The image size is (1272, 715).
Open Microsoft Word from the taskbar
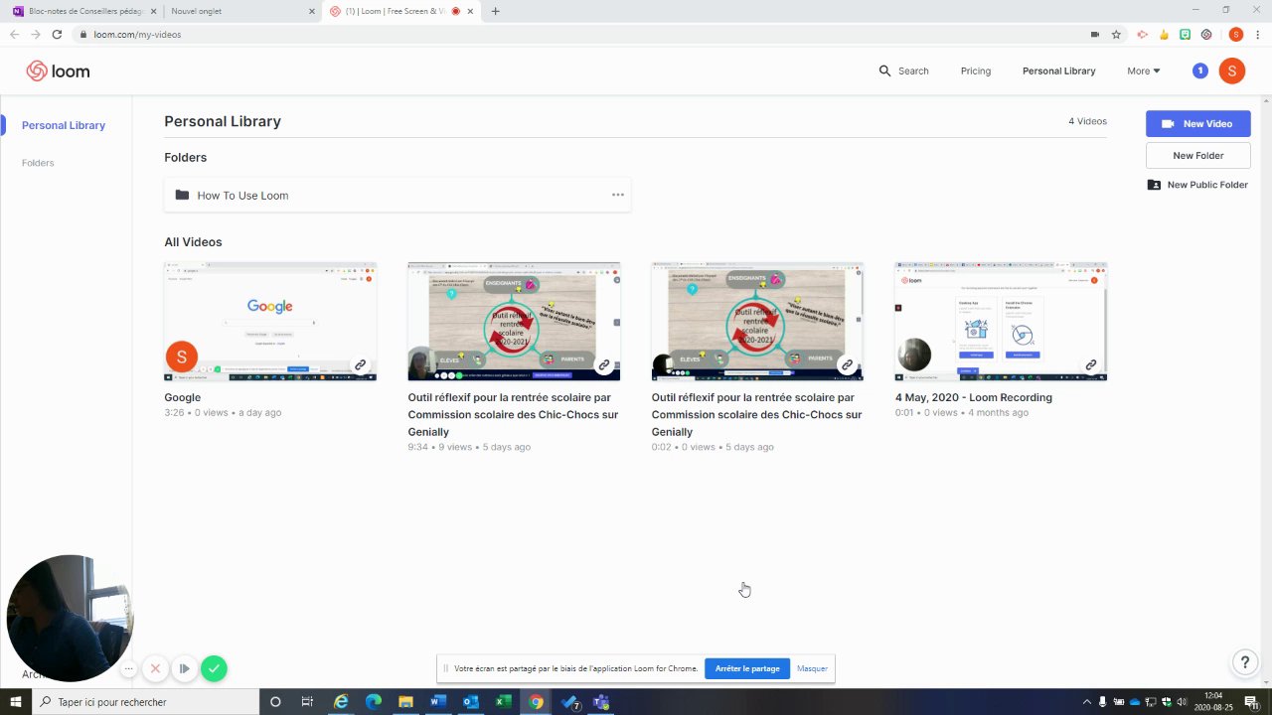438,702
